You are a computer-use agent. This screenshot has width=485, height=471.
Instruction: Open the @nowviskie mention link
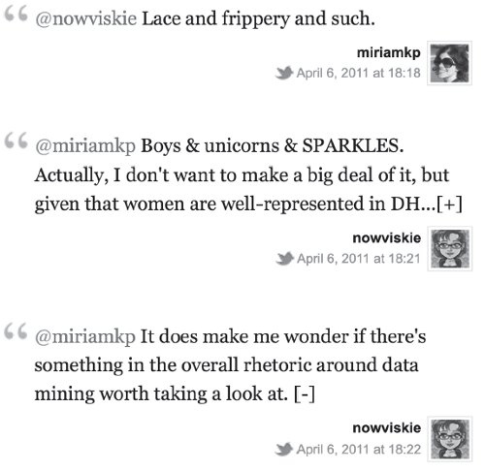tap(86, 18)
